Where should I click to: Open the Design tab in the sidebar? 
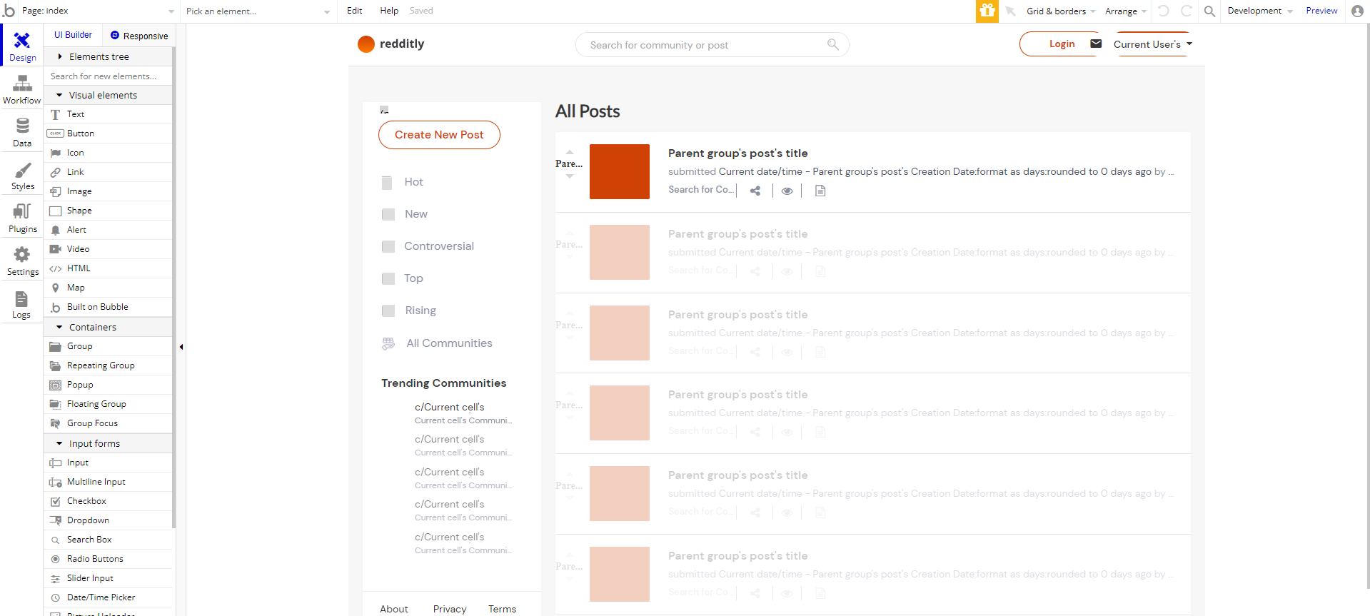click(x=22, y=46)
